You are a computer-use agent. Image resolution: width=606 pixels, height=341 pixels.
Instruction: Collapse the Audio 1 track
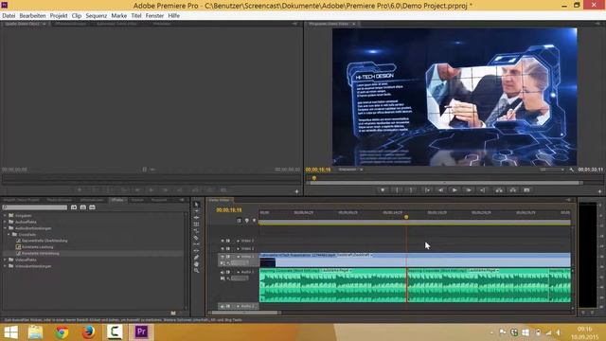(x=238, y=272)
